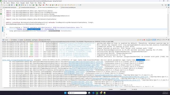Click the taskbar clock and date
The width and height of the screenshot is (170, 95).
(x=165, y=93)
